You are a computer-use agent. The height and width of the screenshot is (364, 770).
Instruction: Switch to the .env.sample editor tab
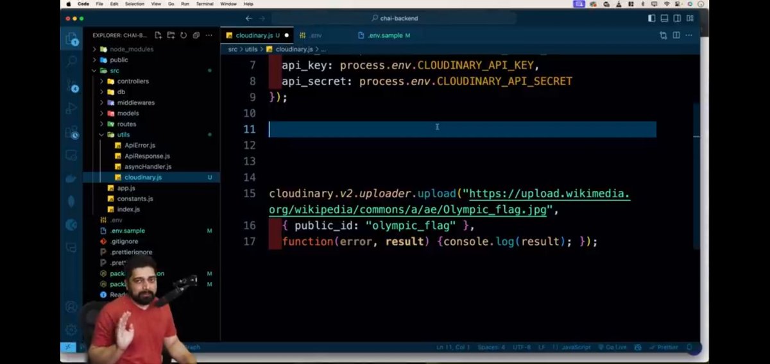click(384, 35)
